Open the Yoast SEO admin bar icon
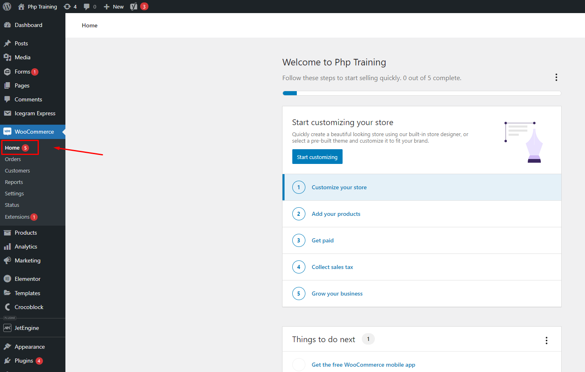The height and width of the screenshot is (372, 585). [134, 7]
